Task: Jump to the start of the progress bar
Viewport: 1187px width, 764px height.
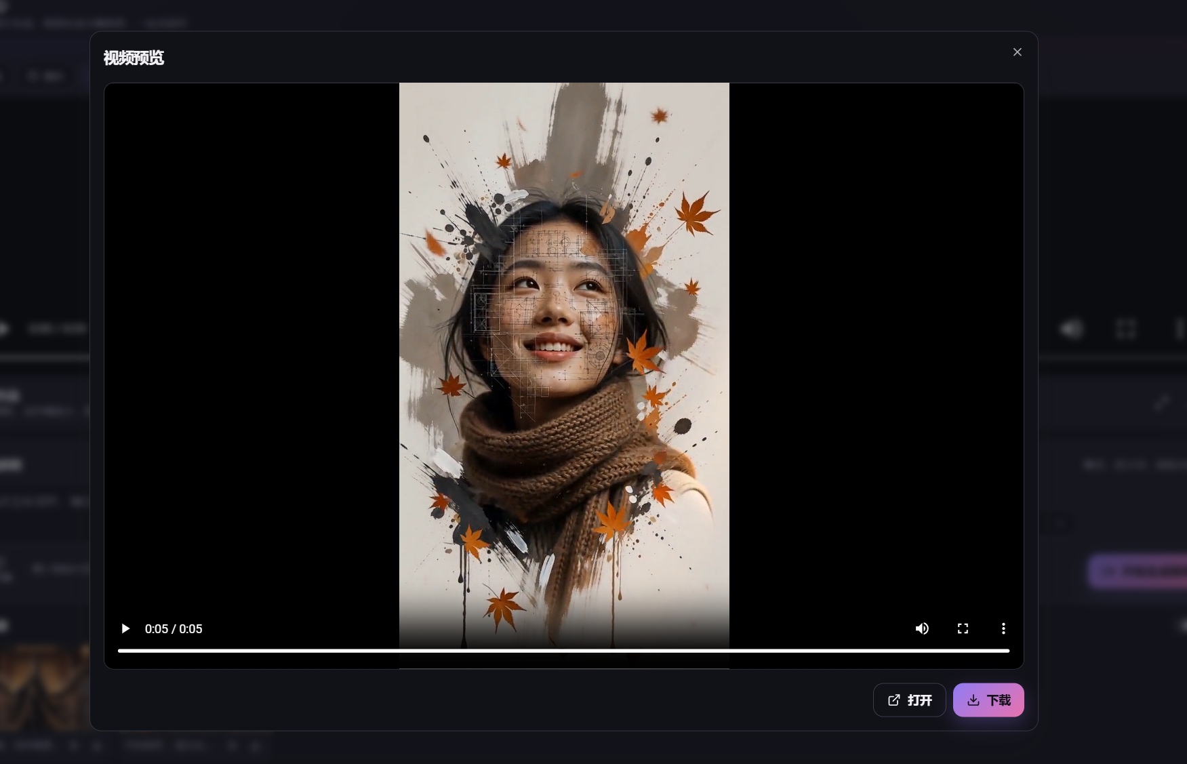Action: (119, 651)
